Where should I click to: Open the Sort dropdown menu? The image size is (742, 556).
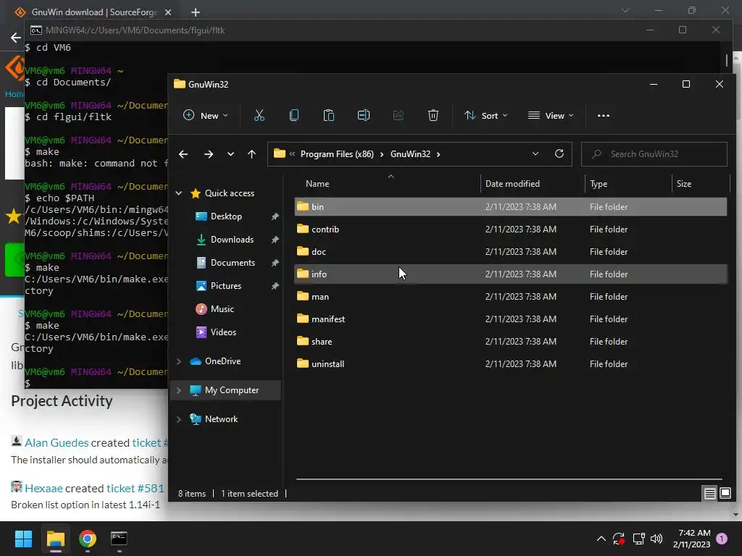(x=486, y=115)
